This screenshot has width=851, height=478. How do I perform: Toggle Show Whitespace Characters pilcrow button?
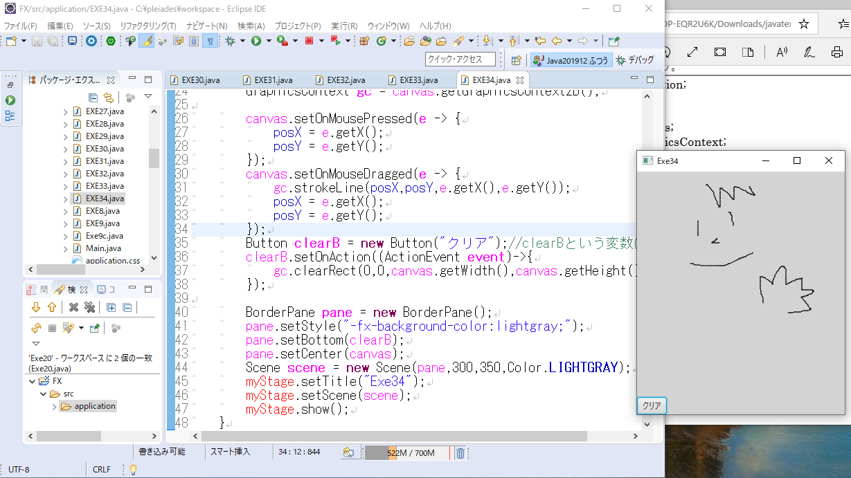coord(210,42)
